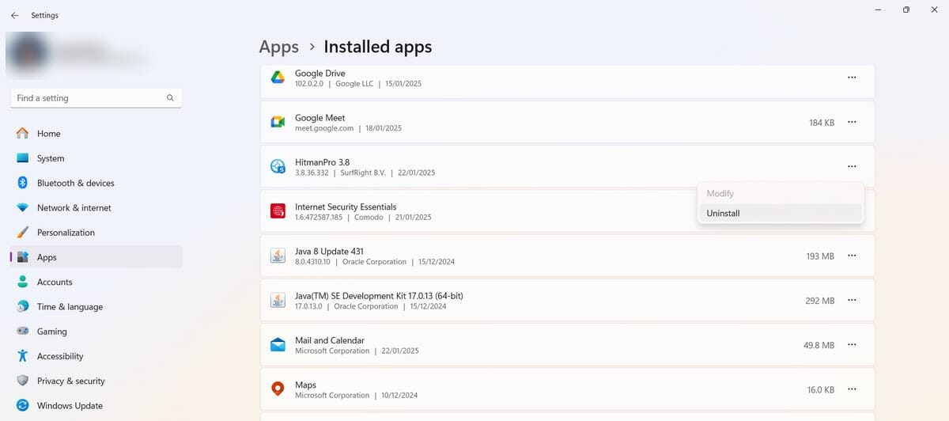949x421 pixels.
Task: Open Accessibility settings
Action: [x=95, y=356]
